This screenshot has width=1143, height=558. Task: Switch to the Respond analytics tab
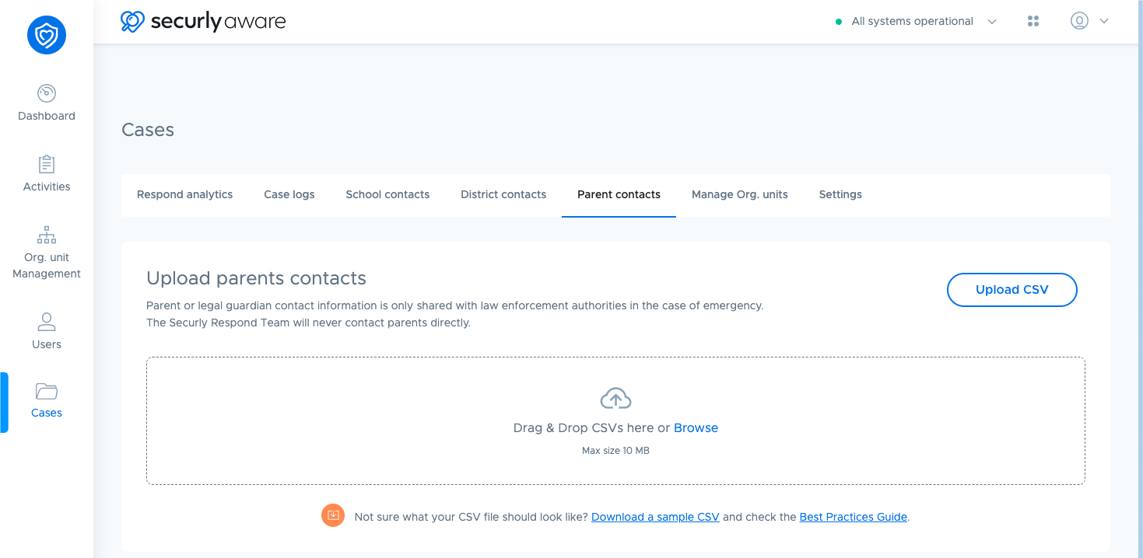(185, 194)
